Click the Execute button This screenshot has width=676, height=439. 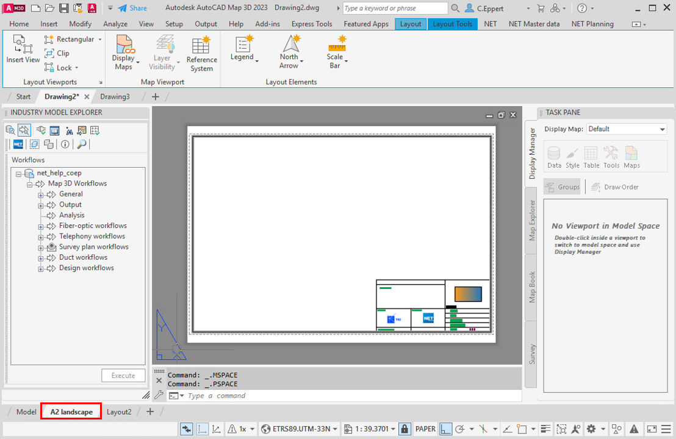pos(123,375)
